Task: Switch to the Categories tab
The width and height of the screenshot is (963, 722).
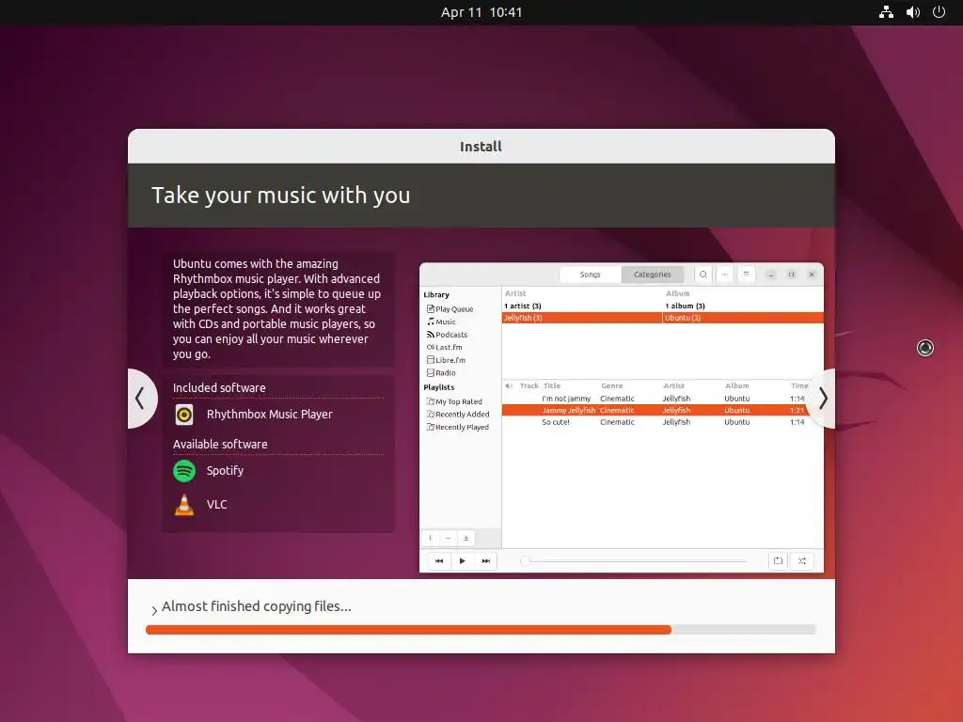Action: pyautogui.click(x=653, y=275)
